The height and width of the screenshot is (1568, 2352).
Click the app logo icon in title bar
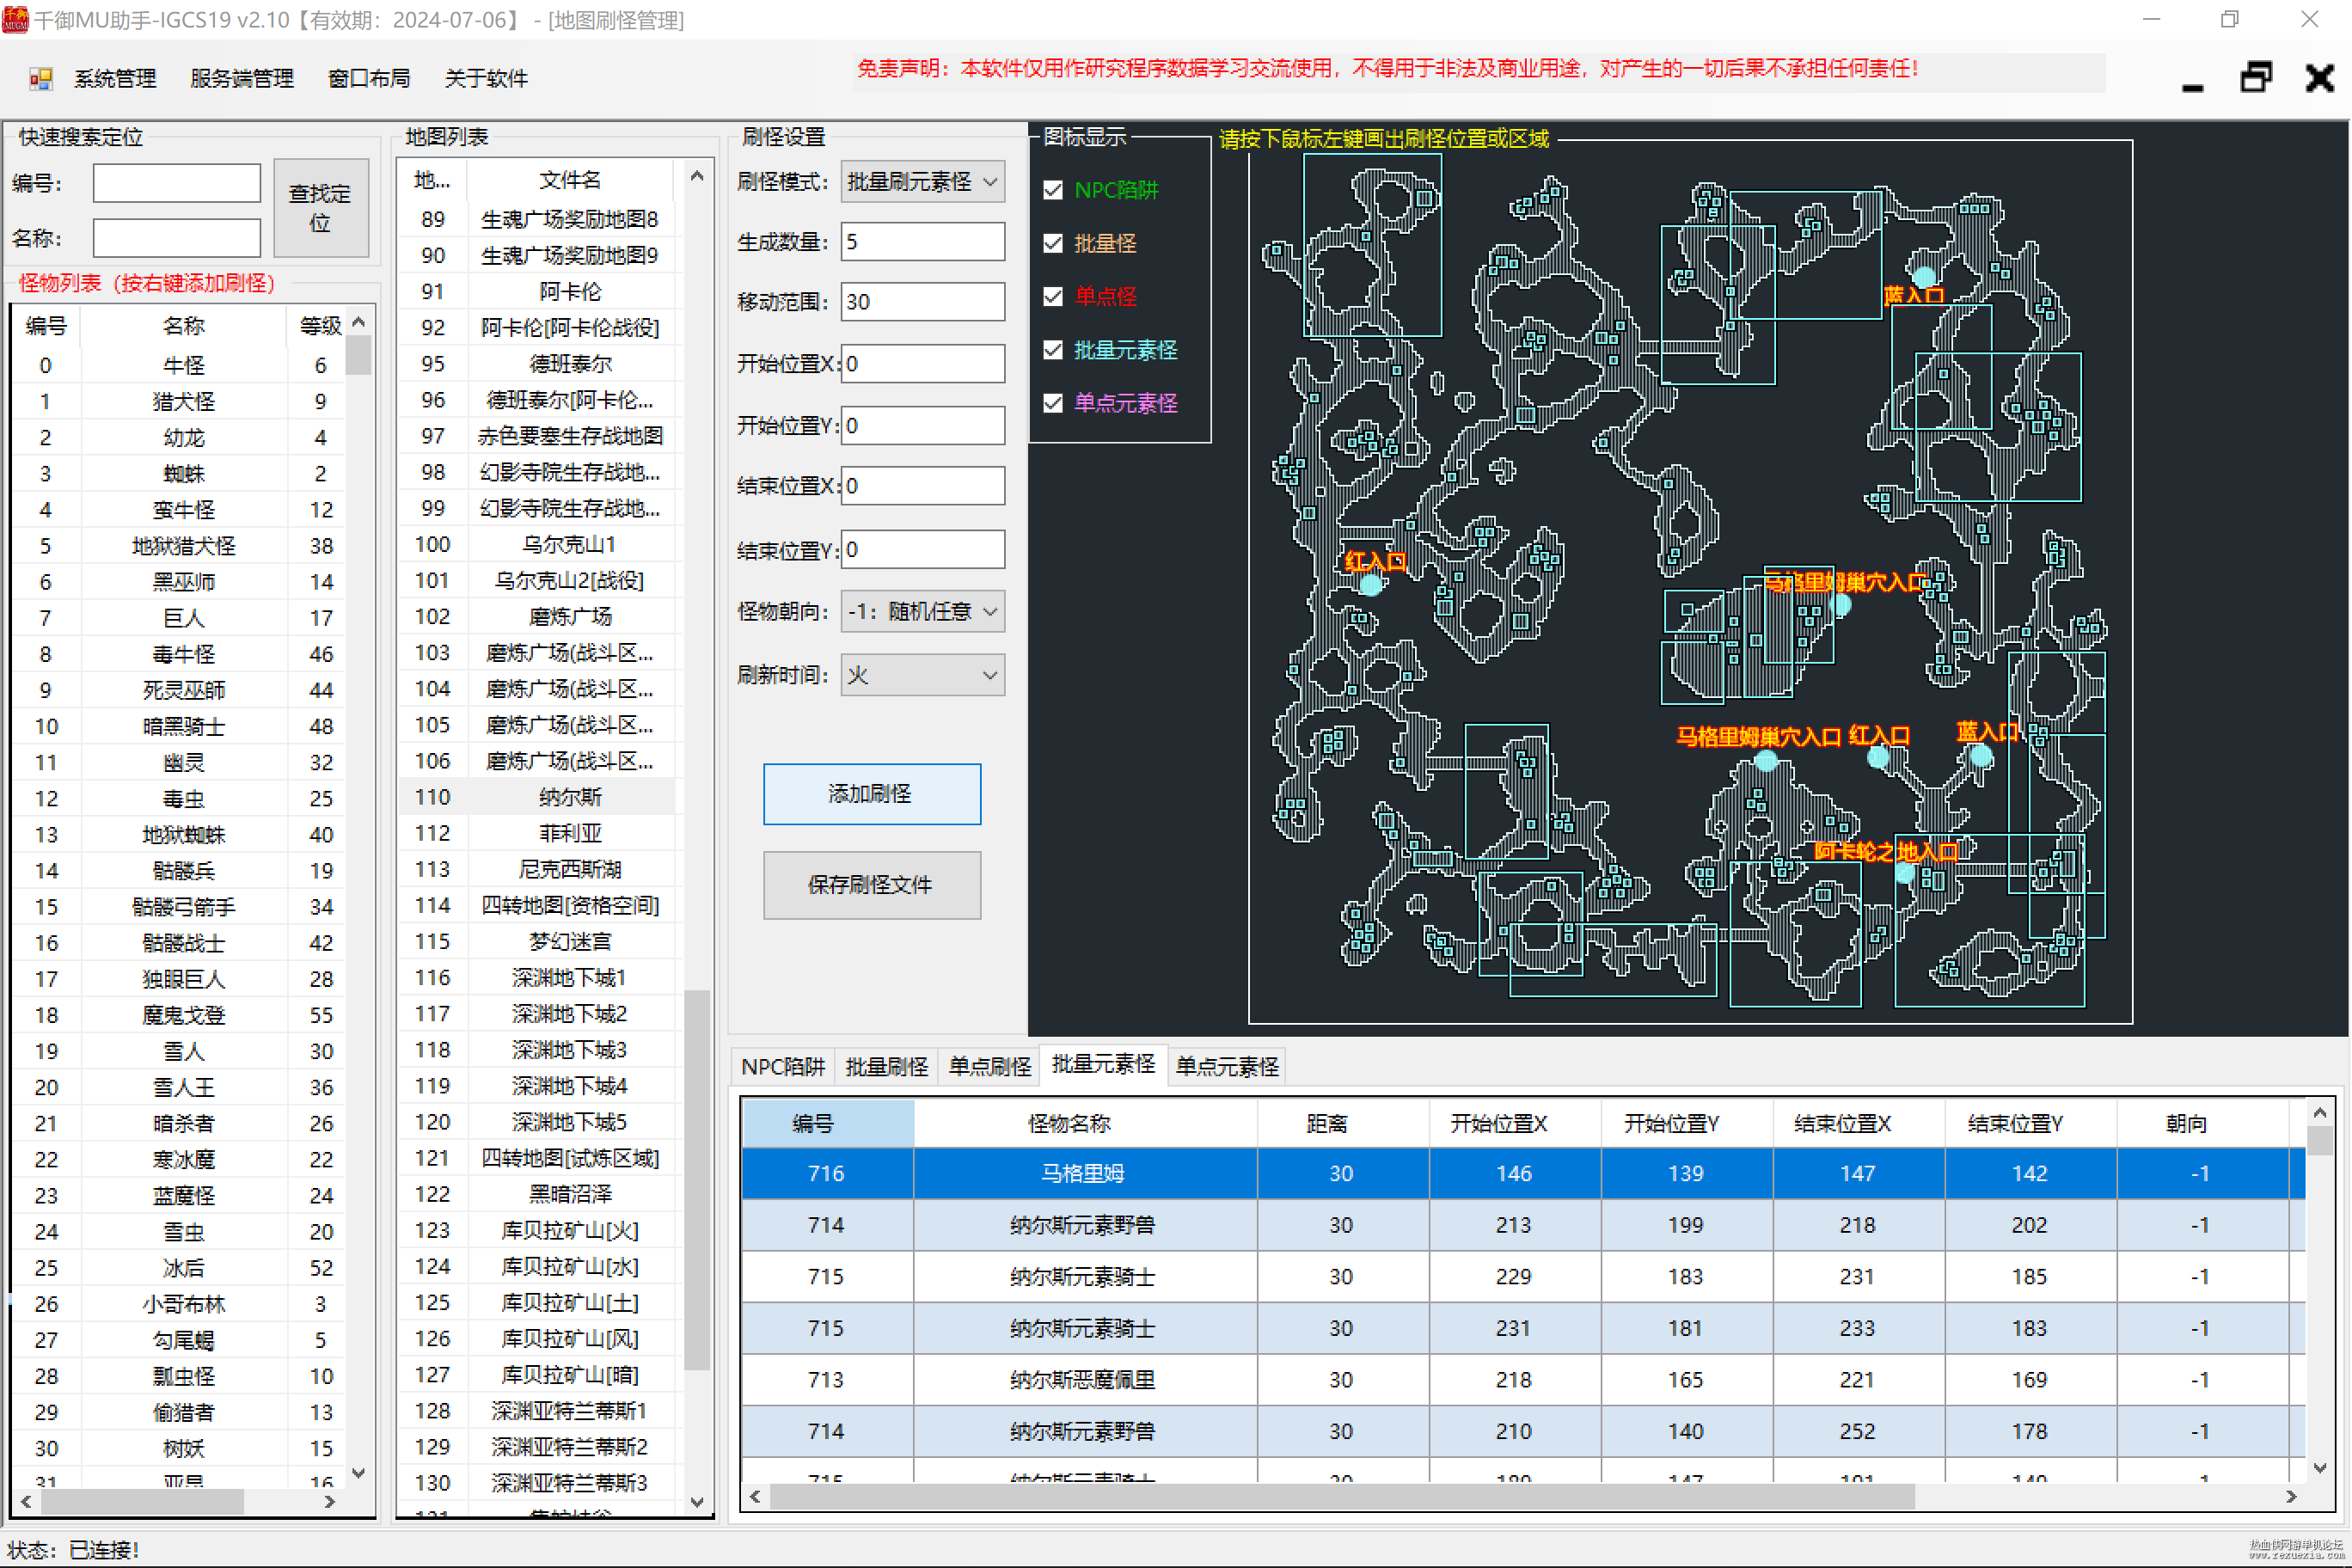pyautogui.click(x=15, y=19)
